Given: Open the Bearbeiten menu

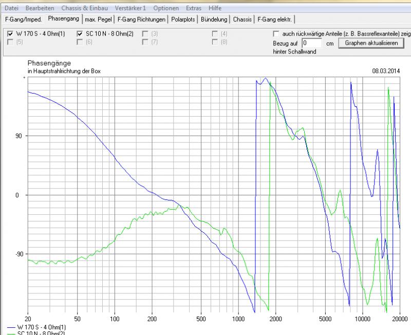Looking at the screenshot, I should coord(39,9).
